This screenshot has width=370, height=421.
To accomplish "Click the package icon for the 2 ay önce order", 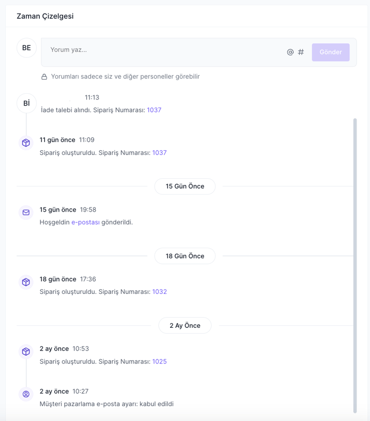I will pos(26,352).
